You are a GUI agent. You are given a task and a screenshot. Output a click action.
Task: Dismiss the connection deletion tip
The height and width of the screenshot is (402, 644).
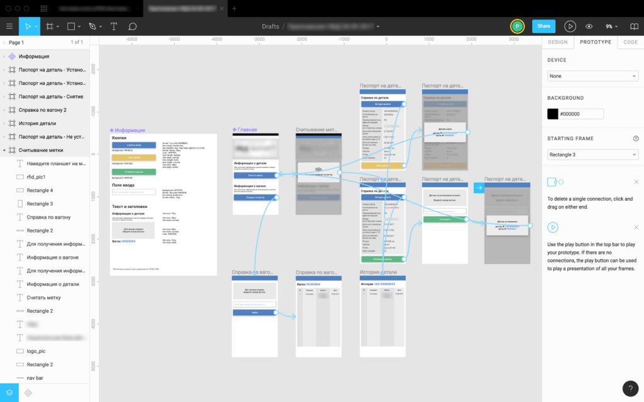point(636,182)
